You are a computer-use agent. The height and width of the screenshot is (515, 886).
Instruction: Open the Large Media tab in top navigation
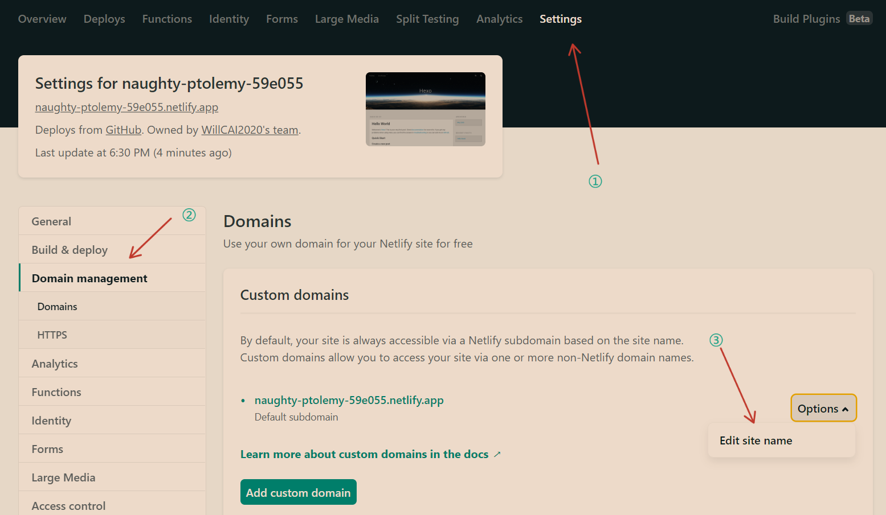[347, 19]
